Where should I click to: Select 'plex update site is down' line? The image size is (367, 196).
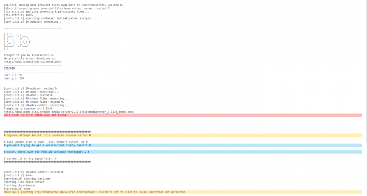(46, 142)
